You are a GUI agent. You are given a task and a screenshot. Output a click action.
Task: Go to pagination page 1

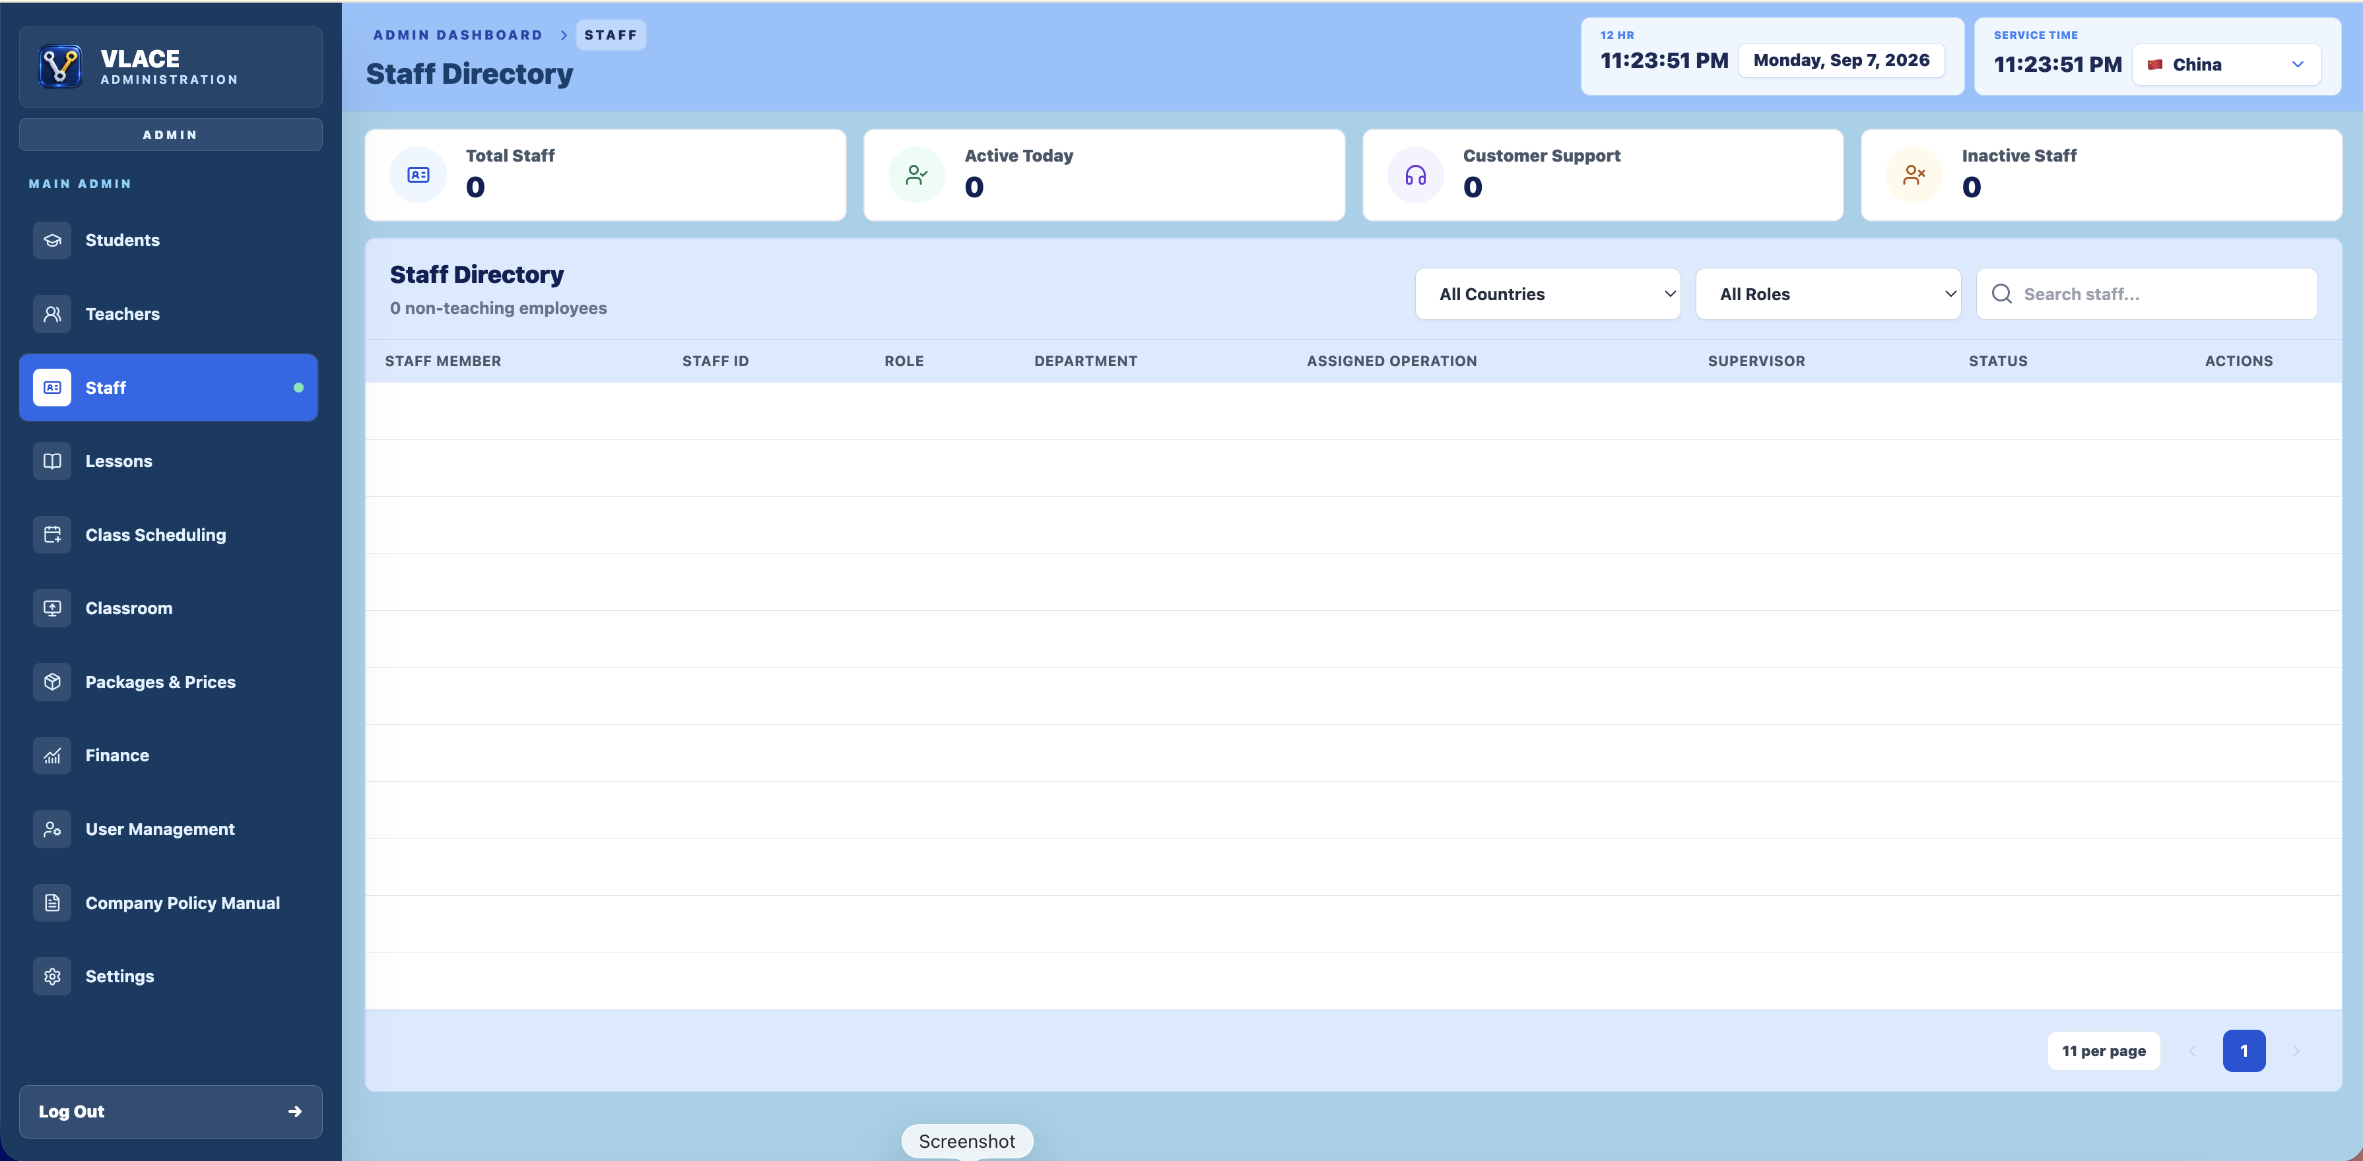(2244, 1051)
